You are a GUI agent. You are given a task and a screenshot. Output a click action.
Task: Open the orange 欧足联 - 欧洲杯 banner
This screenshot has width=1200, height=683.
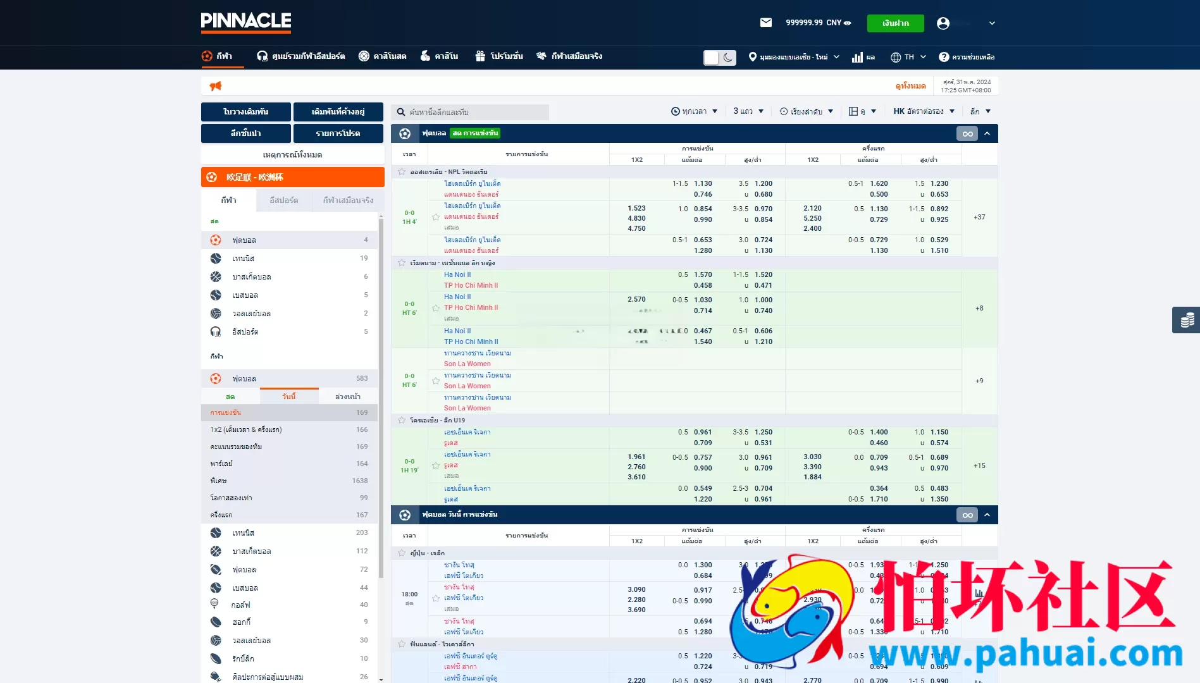(293, 177)
